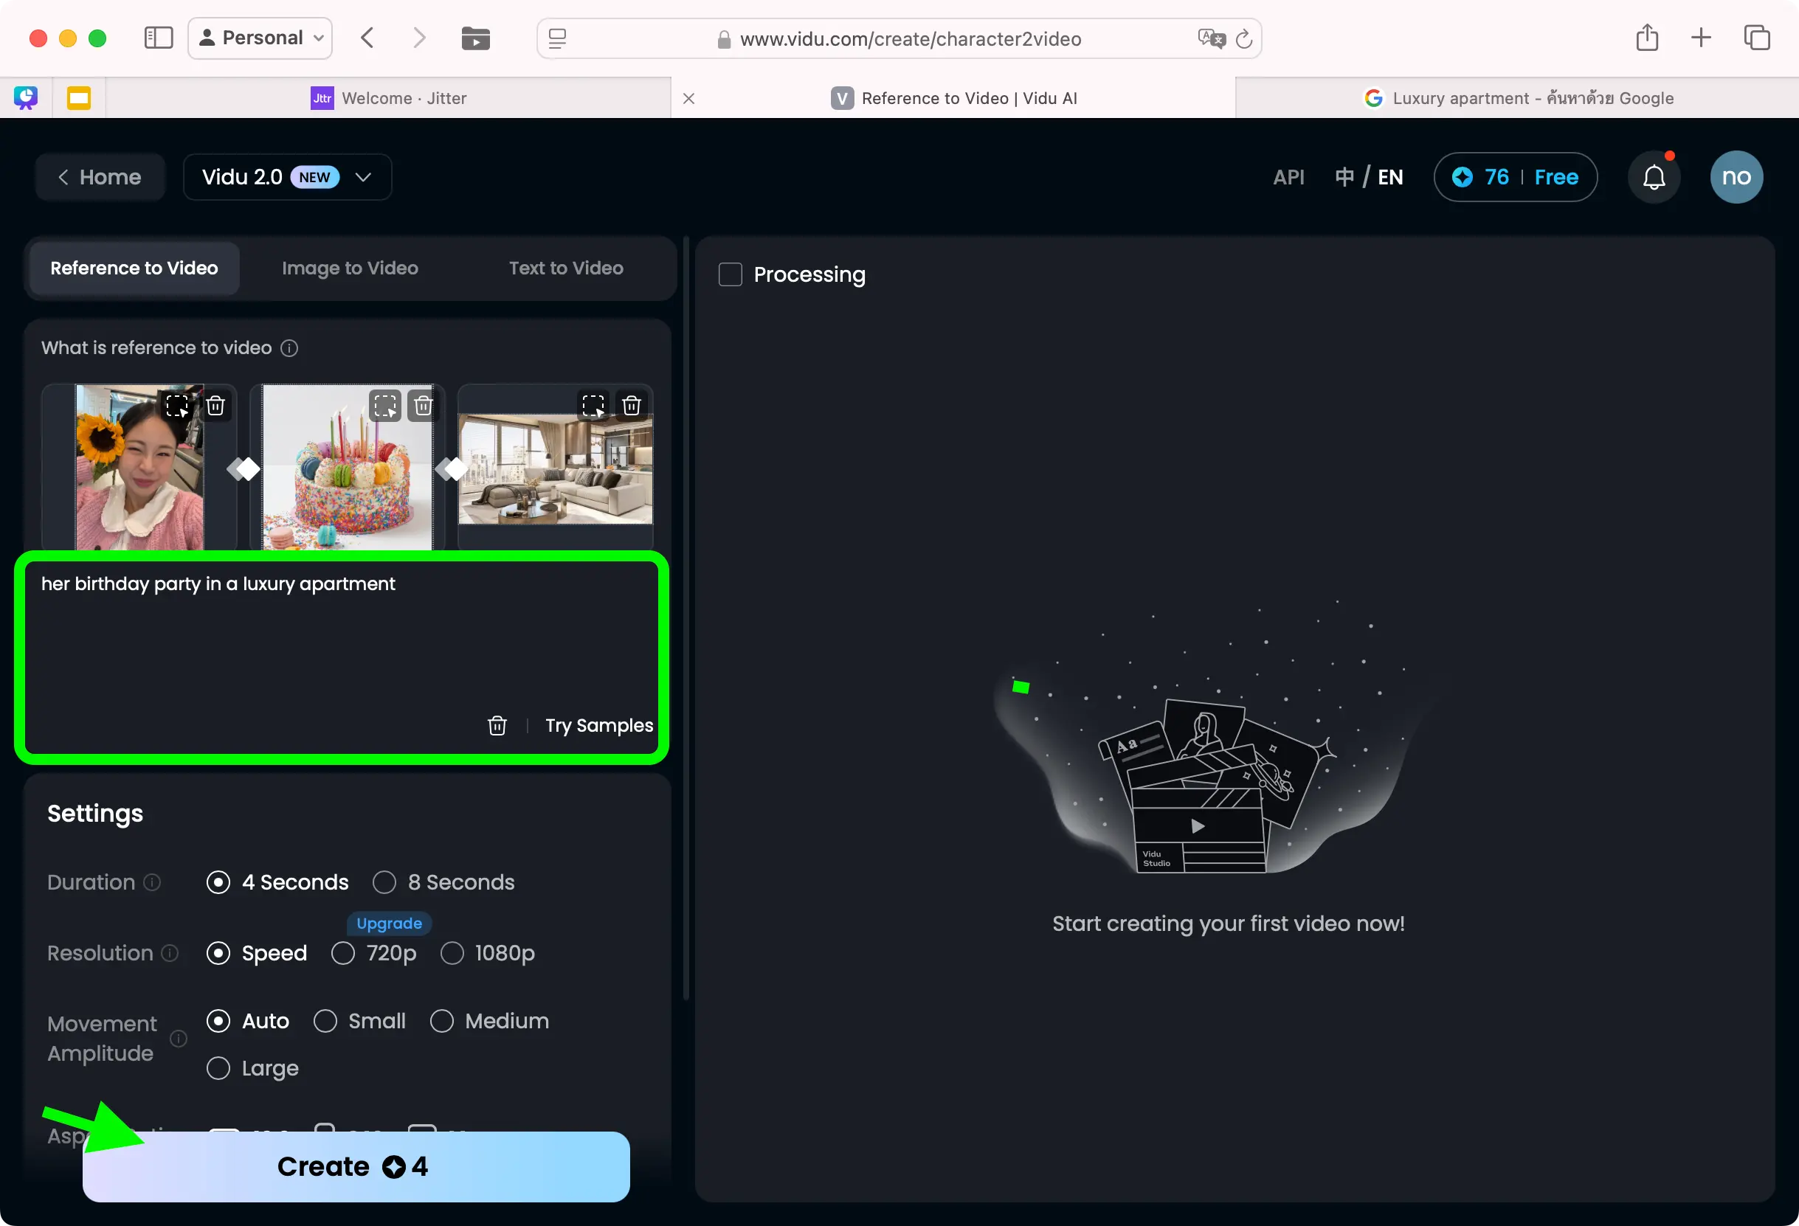Switch to Image to Video tab
This screenshot has height=1226, width=1799.
click(350, 268)
